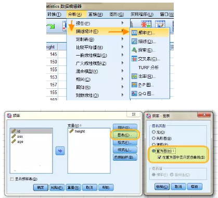Click the ruler icon next to sex
Image resolution: width=218 pixels, height=198 pixels.
[x=14, y=136]
